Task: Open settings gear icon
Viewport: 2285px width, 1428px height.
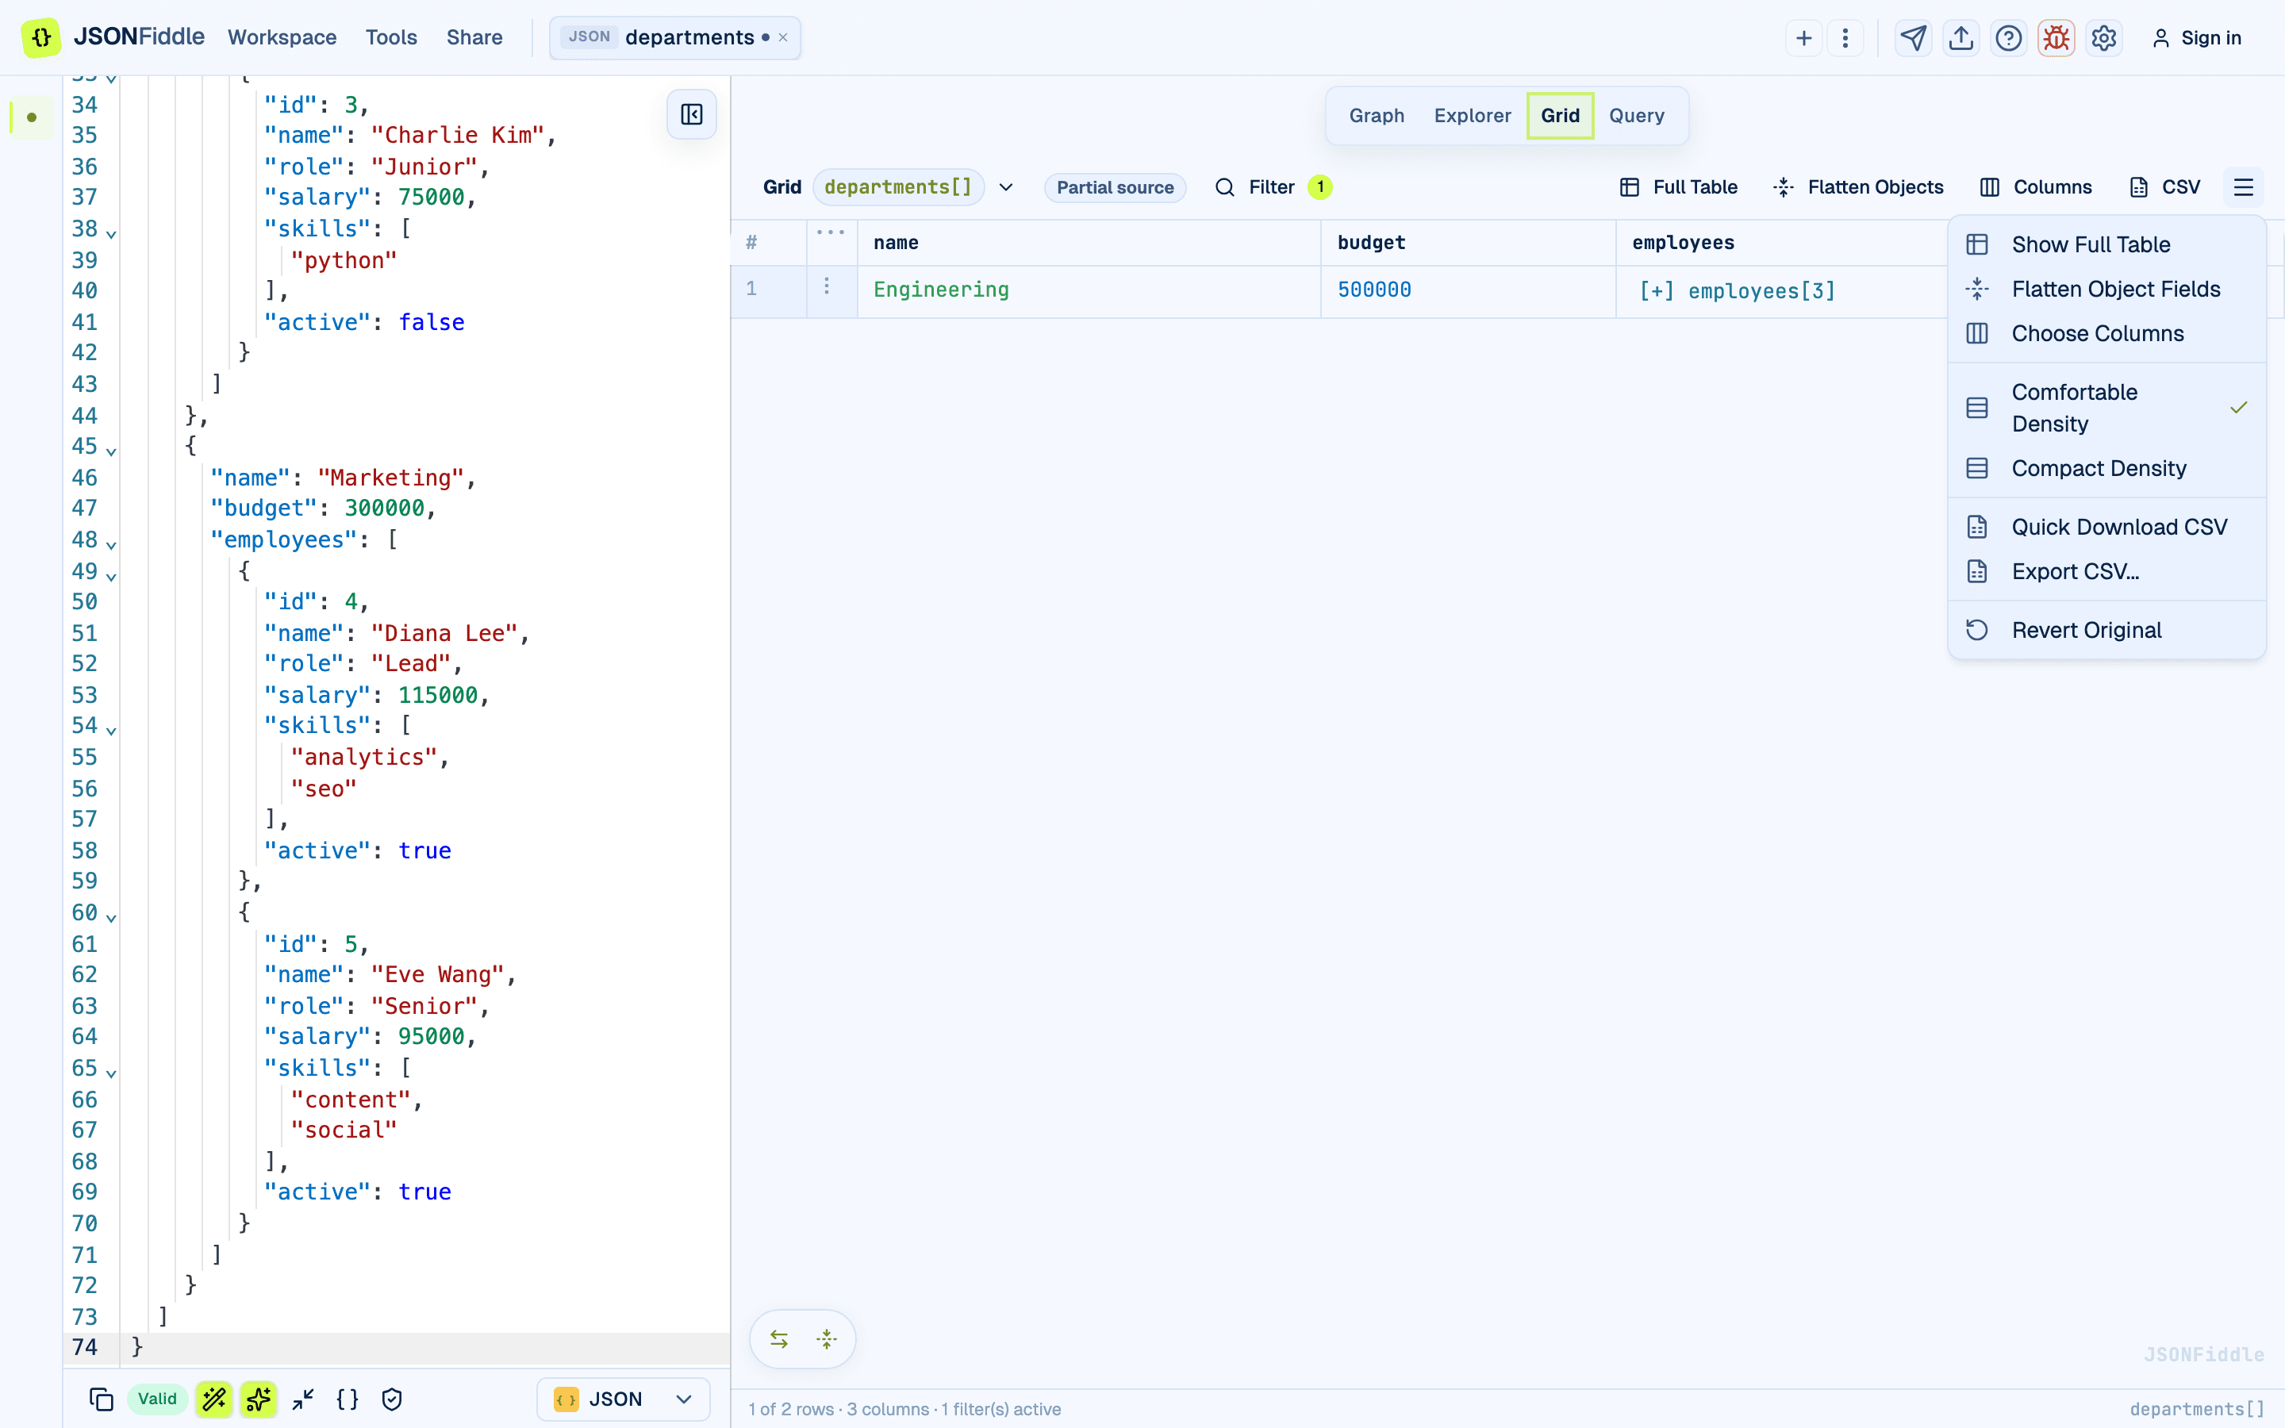Action: click(x=2104, y=38)
